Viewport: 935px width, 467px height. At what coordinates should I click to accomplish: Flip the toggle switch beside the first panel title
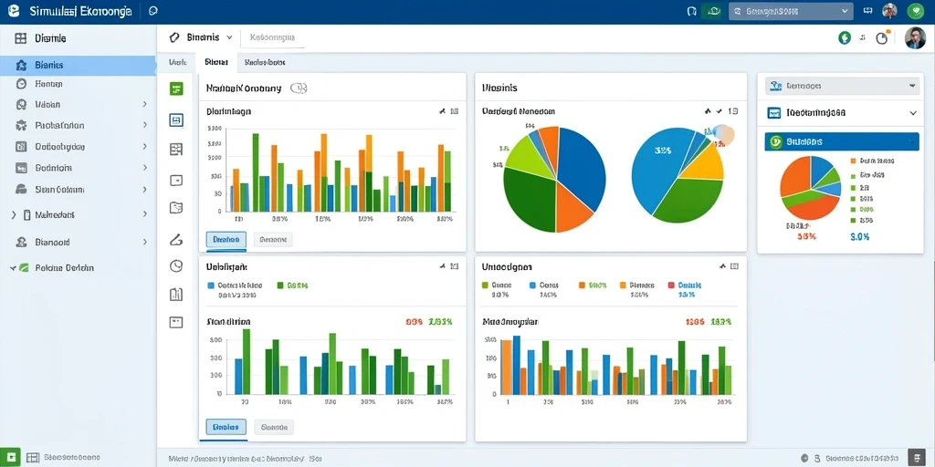299,88
